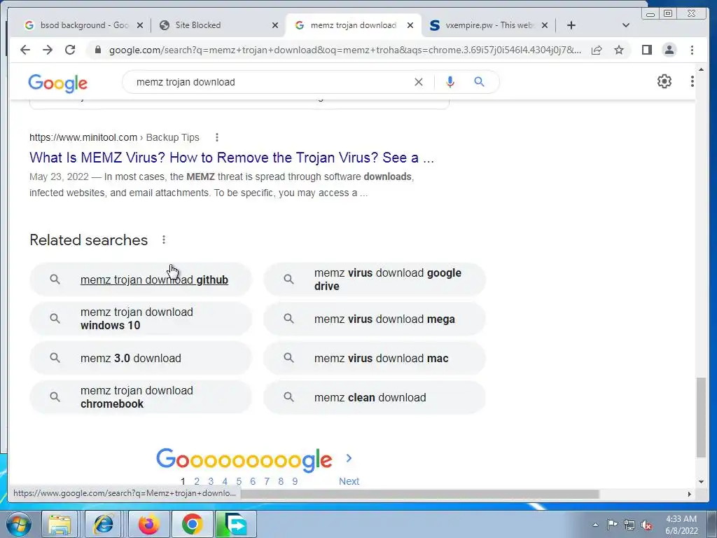Click Chrome icon in taskbar
This screenshot has width=717, height=538.
192,524
